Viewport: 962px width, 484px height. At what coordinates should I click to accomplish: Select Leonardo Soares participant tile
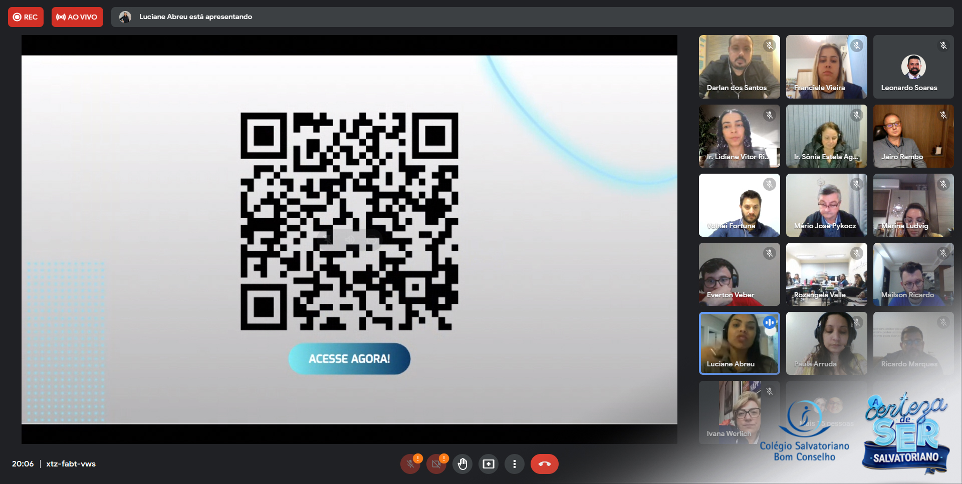coord(913,67)
